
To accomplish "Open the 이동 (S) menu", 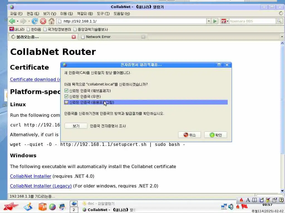I will coord(67,14).
